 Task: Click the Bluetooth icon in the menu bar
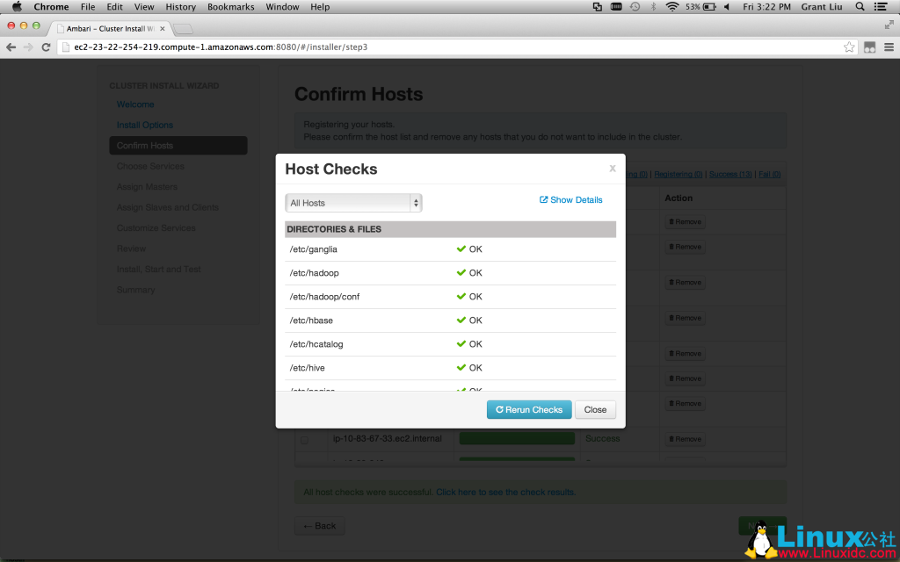click(654, 6)
